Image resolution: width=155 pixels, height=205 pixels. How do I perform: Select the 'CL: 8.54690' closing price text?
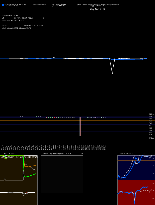pyautogui.click(x=58, y=6)
